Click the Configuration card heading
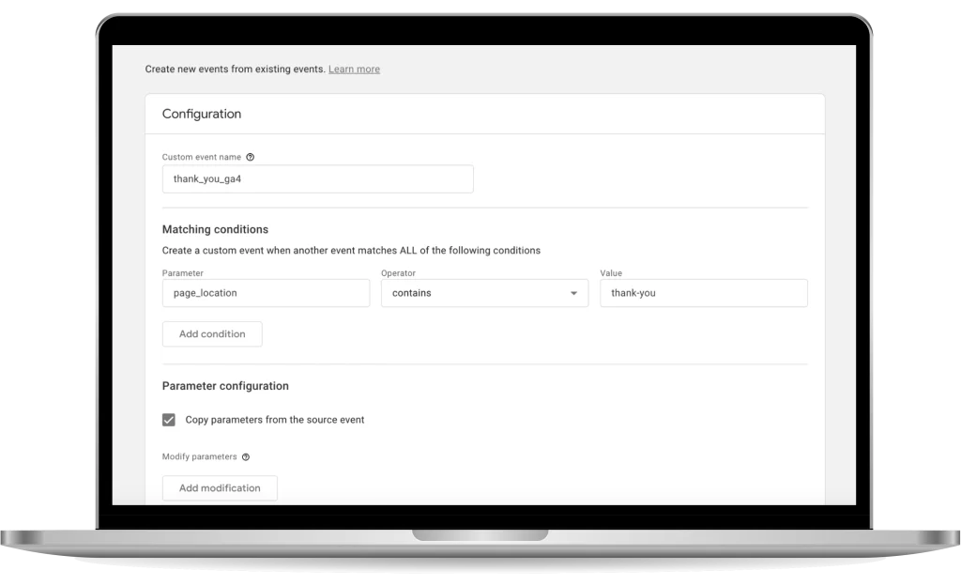The height and width of the screenshot is (586, 961). pos(202,114)
